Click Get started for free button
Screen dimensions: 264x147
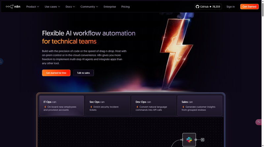(x=56, y=73)
